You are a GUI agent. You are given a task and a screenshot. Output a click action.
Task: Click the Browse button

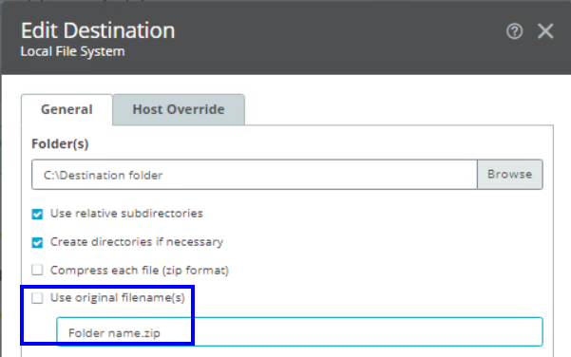click(x=510, y=175)
